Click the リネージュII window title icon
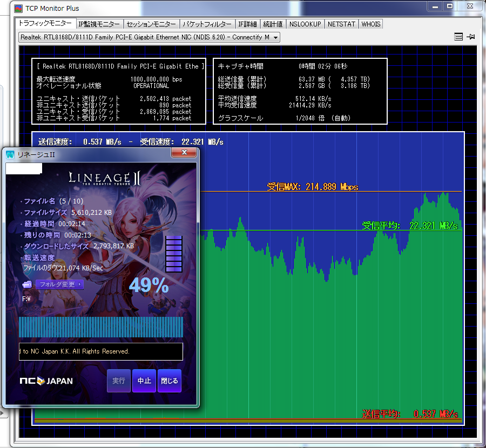Viewport: 486px width, 448px height. 10,155
